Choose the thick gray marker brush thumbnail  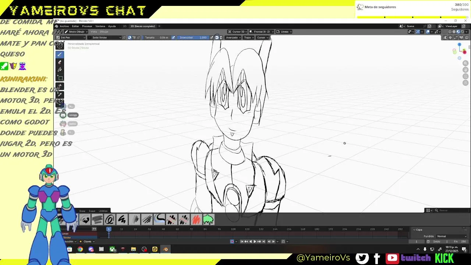(97, 220)
